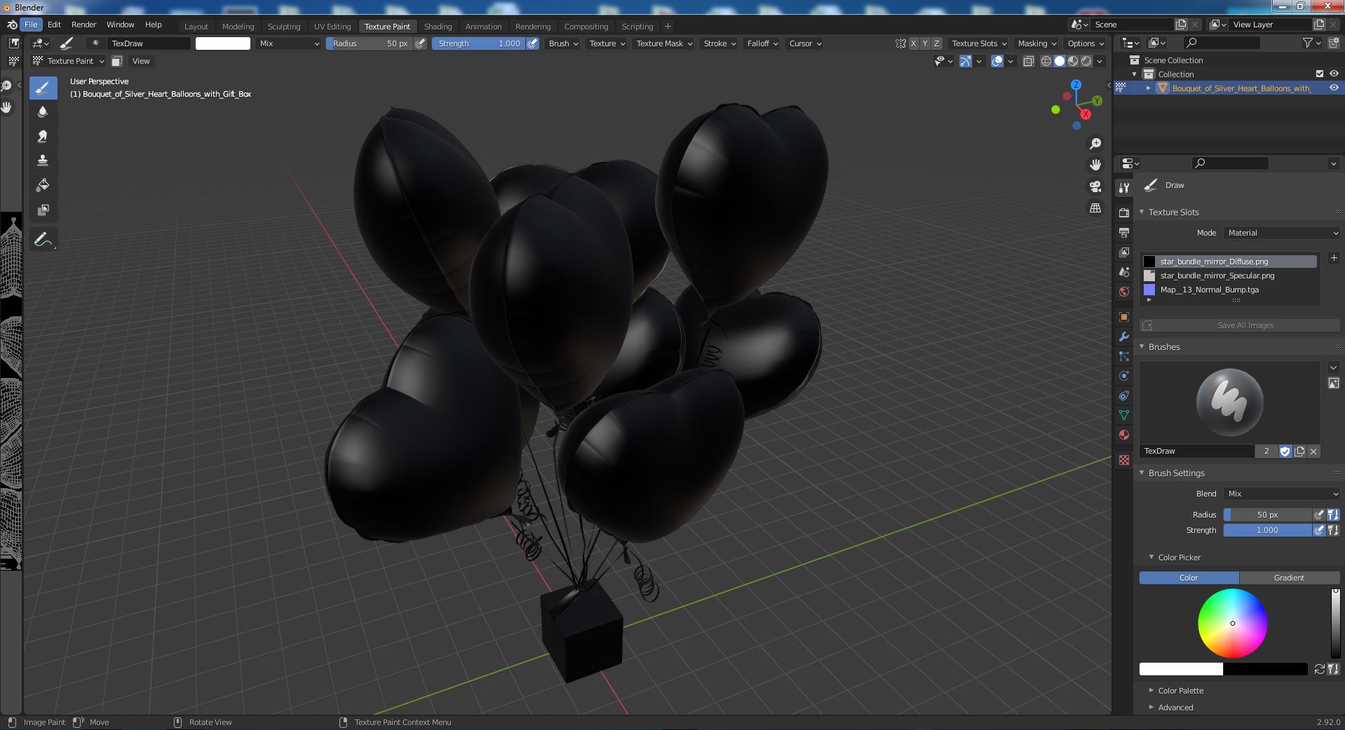The image size is (1345, 730).
Task: Toggle camera view icon in viewport
Action: [1095, 187]
